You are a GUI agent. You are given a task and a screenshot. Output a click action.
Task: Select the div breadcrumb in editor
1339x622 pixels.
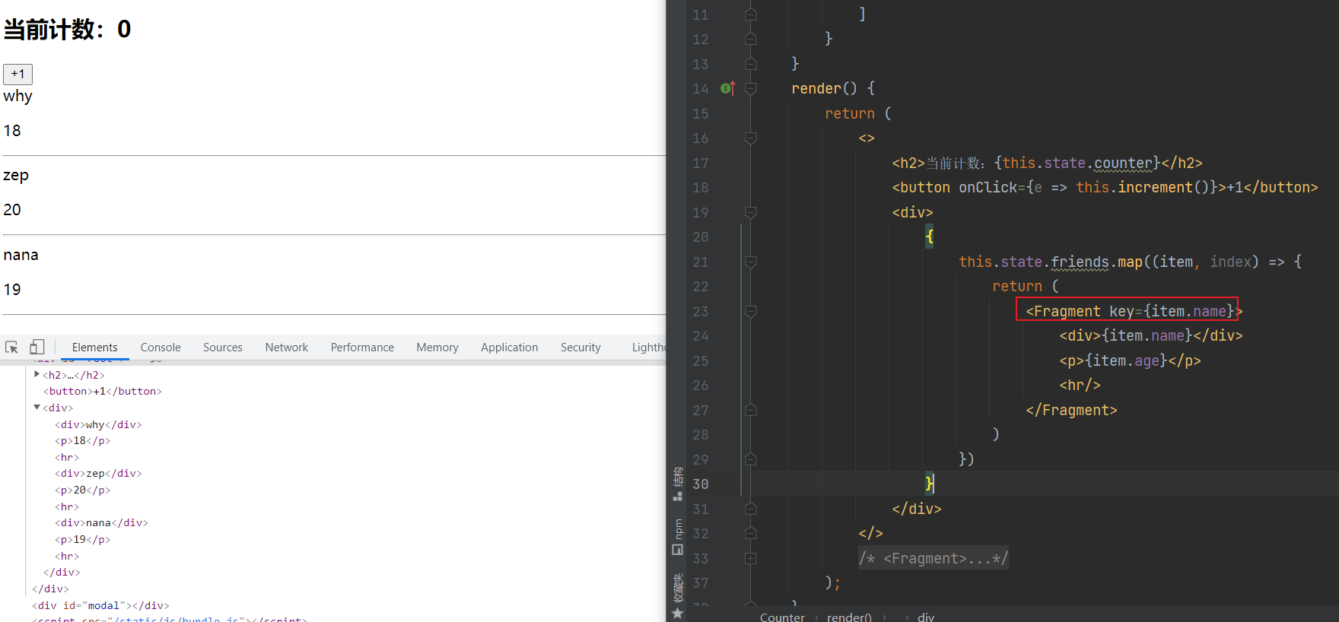coord(926,617)
